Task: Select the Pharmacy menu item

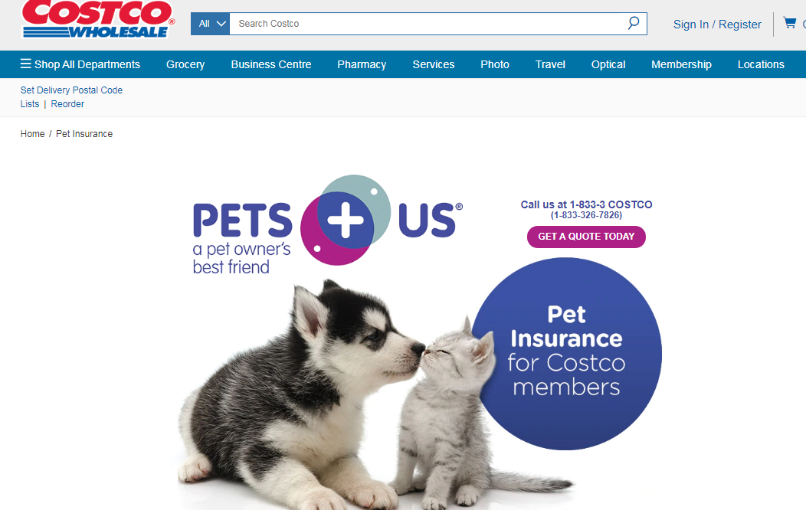Action: 362,64
